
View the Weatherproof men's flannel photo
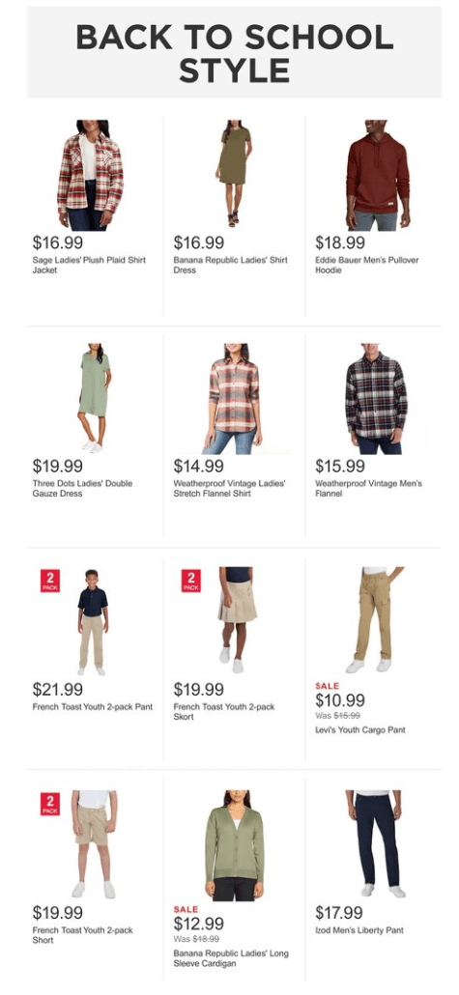[376, 399]
